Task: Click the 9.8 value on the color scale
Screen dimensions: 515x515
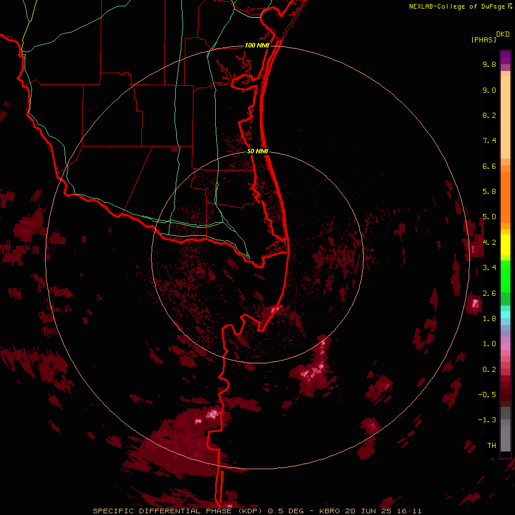Action: (489, 64)
